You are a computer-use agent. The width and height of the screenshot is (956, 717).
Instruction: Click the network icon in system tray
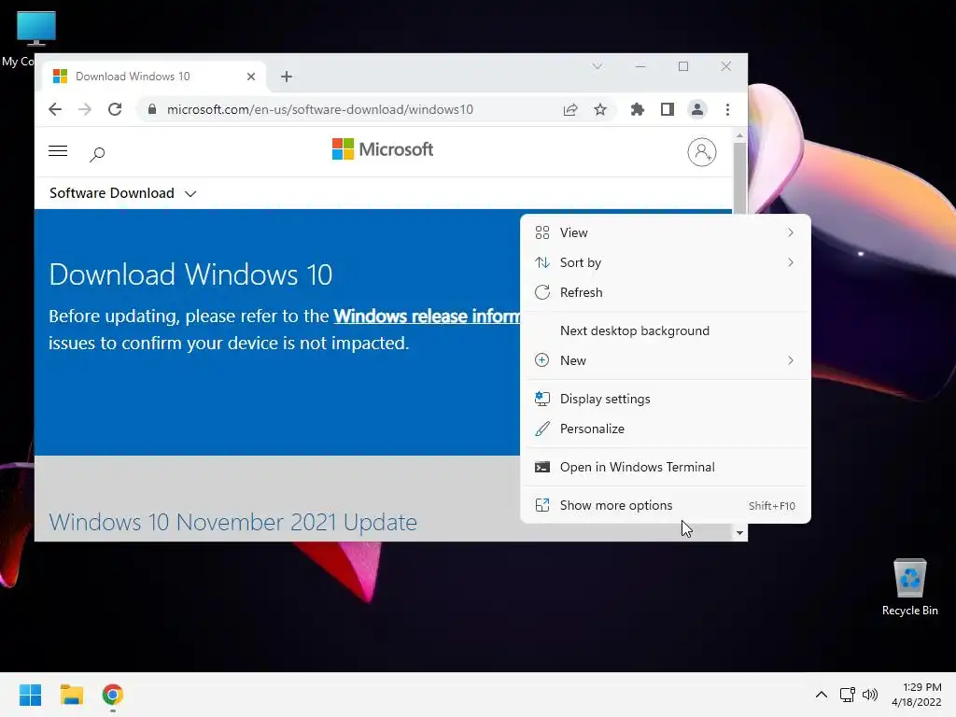[x=847, y=695]
